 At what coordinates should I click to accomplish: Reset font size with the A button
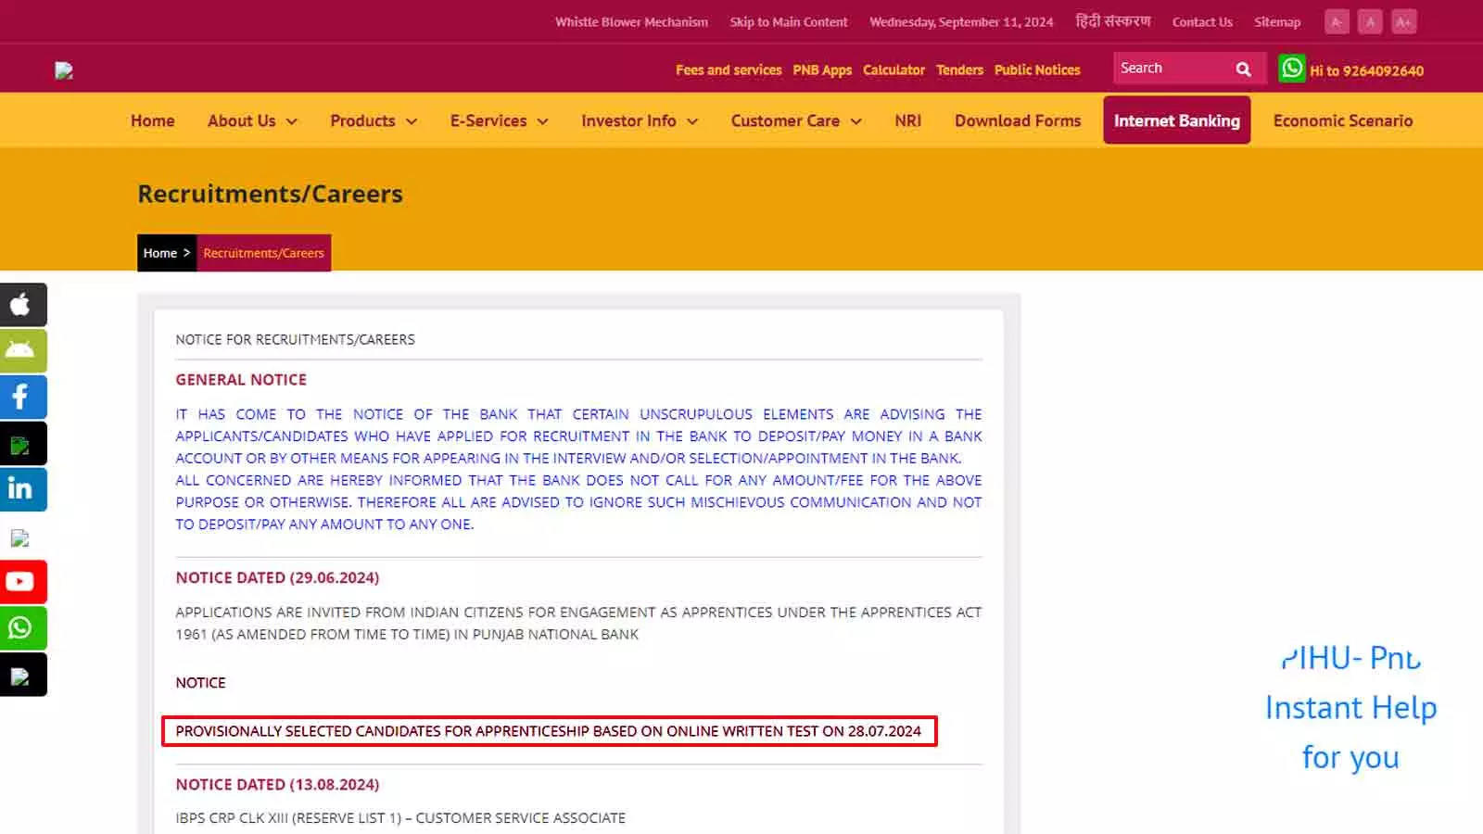[x=1370, y=22]
